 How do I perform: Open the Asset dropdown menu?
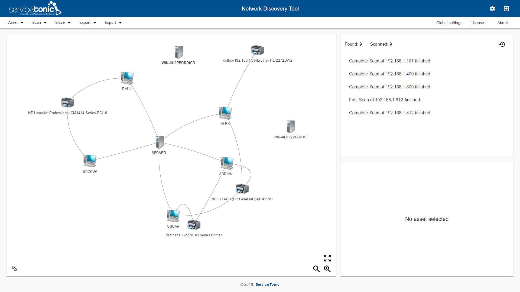tap(15, 22)
